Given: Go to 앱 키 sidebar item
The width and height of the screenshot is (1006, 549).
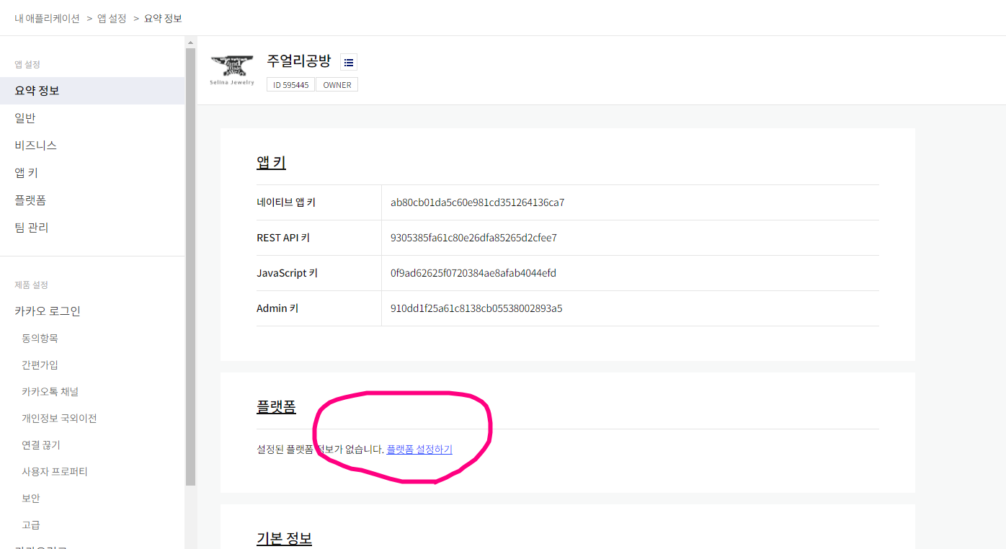Looking at the screenshot, I should (92, 173).
